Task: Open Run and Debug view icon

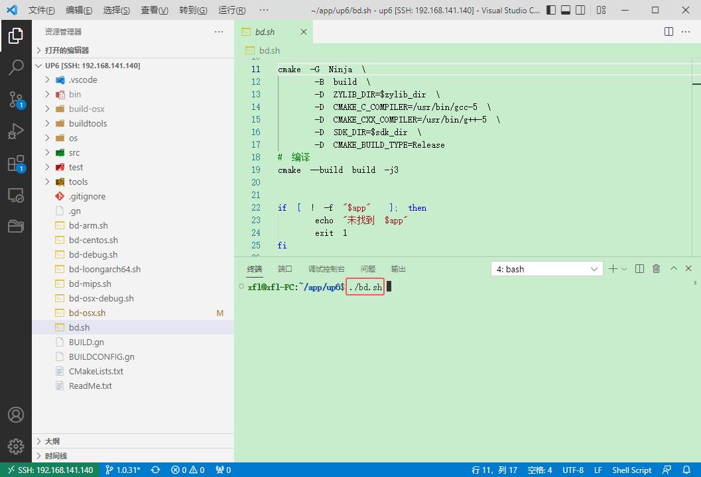Action: tap(16, 131)
